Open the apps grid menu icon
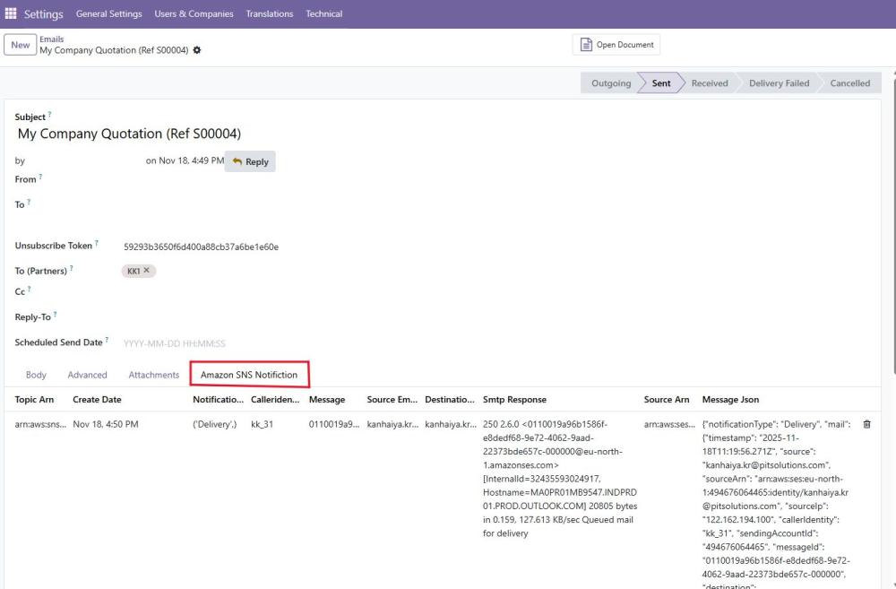The height and width of the screenshot is (589, 896). [11, 13]
